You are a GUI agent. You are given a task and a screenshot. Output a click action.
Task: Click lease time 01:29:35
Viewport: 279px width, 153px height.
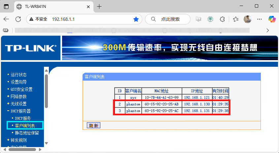point(221,104)
